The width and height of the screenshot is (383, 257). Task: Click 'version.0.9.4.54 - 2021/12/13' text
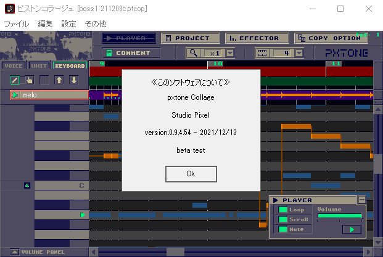(x=191, y=133)
